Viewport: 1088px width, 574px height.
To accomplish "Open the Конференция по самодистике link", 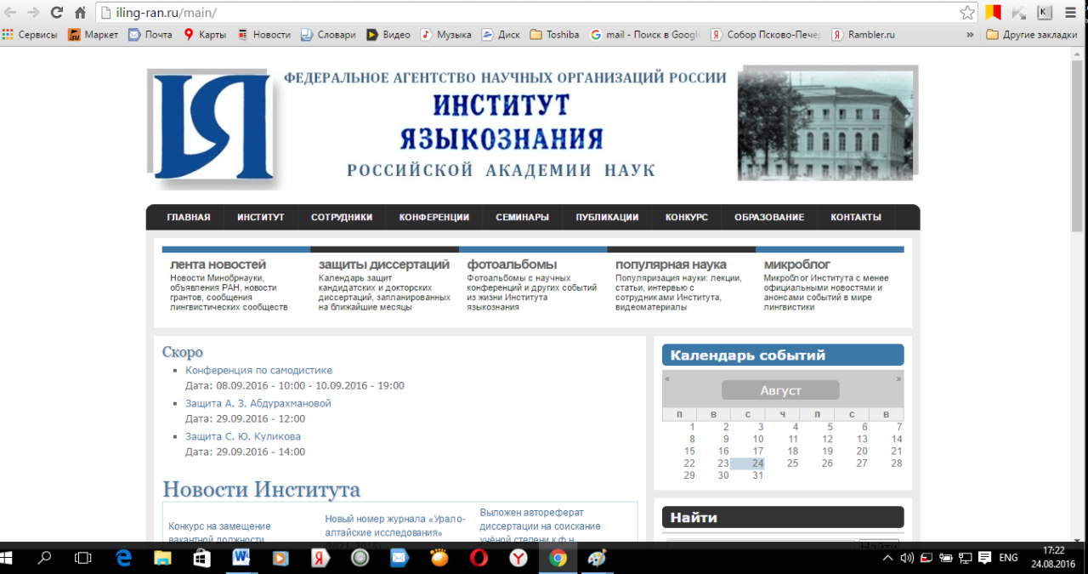I will [259, 371].
